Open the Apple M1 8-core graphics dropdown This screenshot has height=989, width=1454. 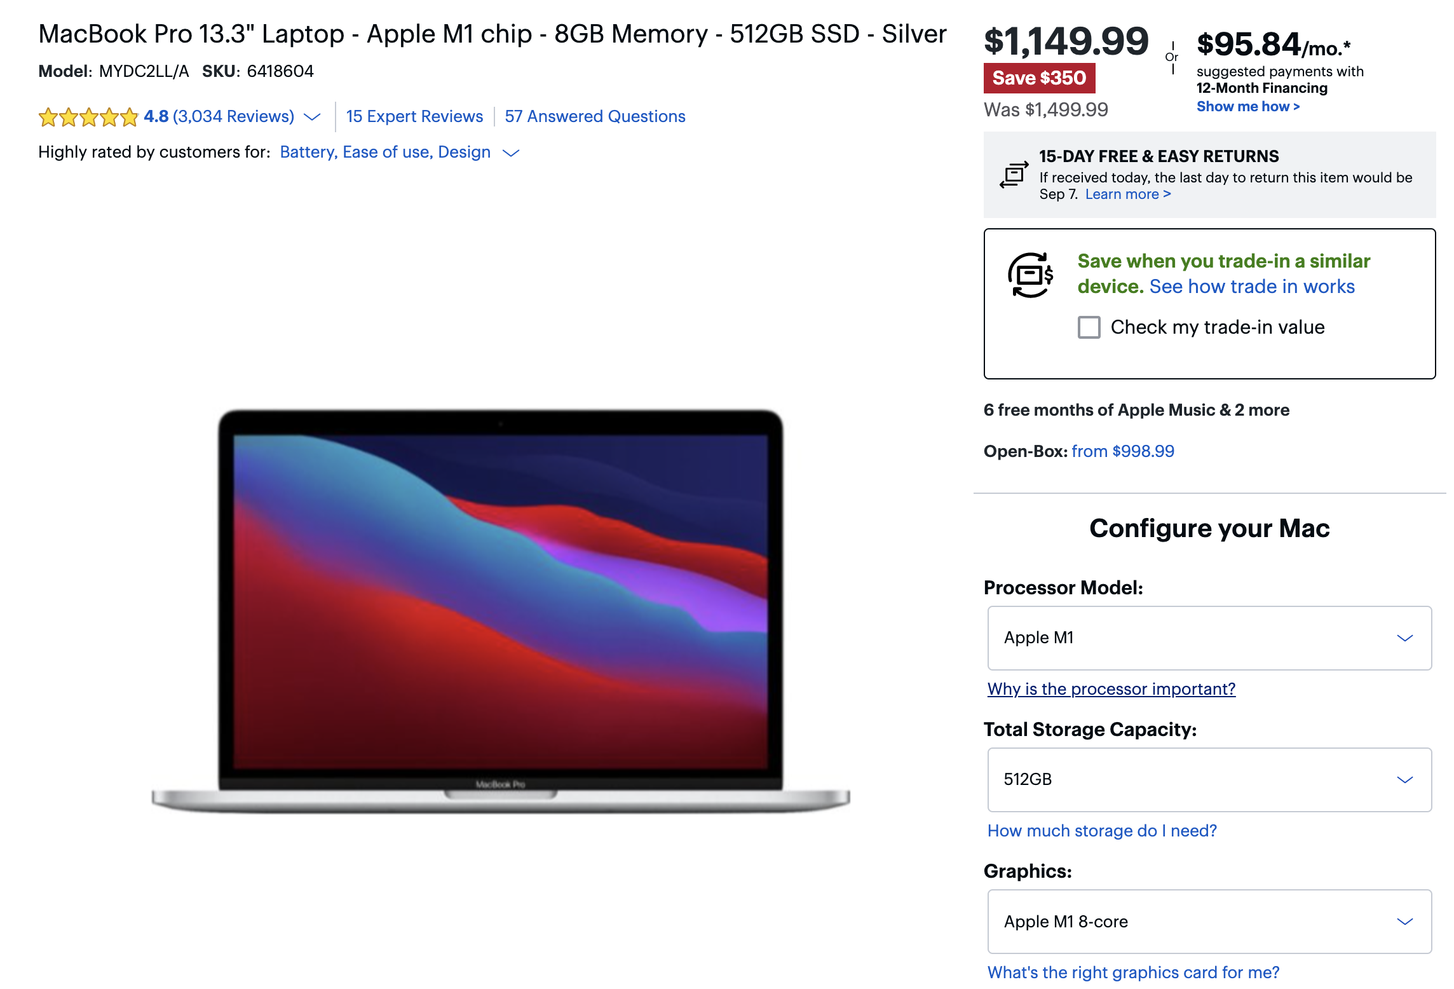click(1209, 922)
